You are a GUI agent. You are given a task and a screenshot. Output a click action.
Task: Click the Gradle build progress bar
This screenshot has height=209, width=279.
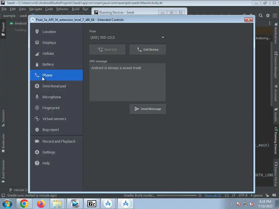tap(177, 195)
